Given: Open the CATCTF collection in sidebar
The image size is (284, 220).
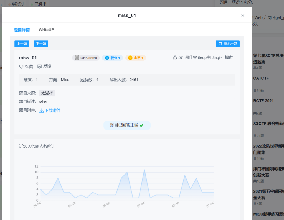Looking at the screenshot, I should point(261,78).
